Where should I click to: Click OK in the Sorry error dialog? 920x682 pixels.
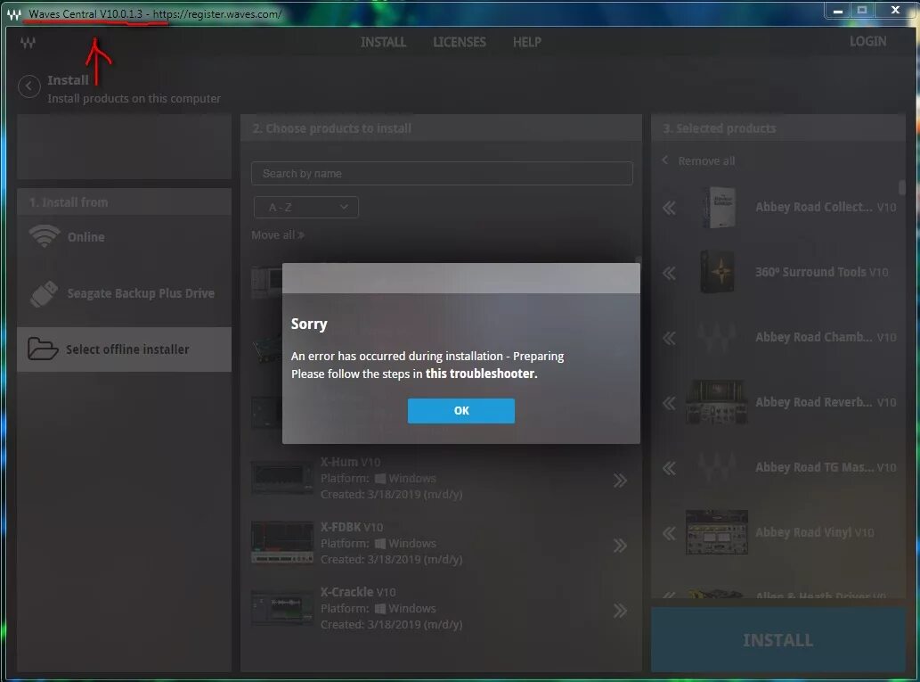pos(460,411)
